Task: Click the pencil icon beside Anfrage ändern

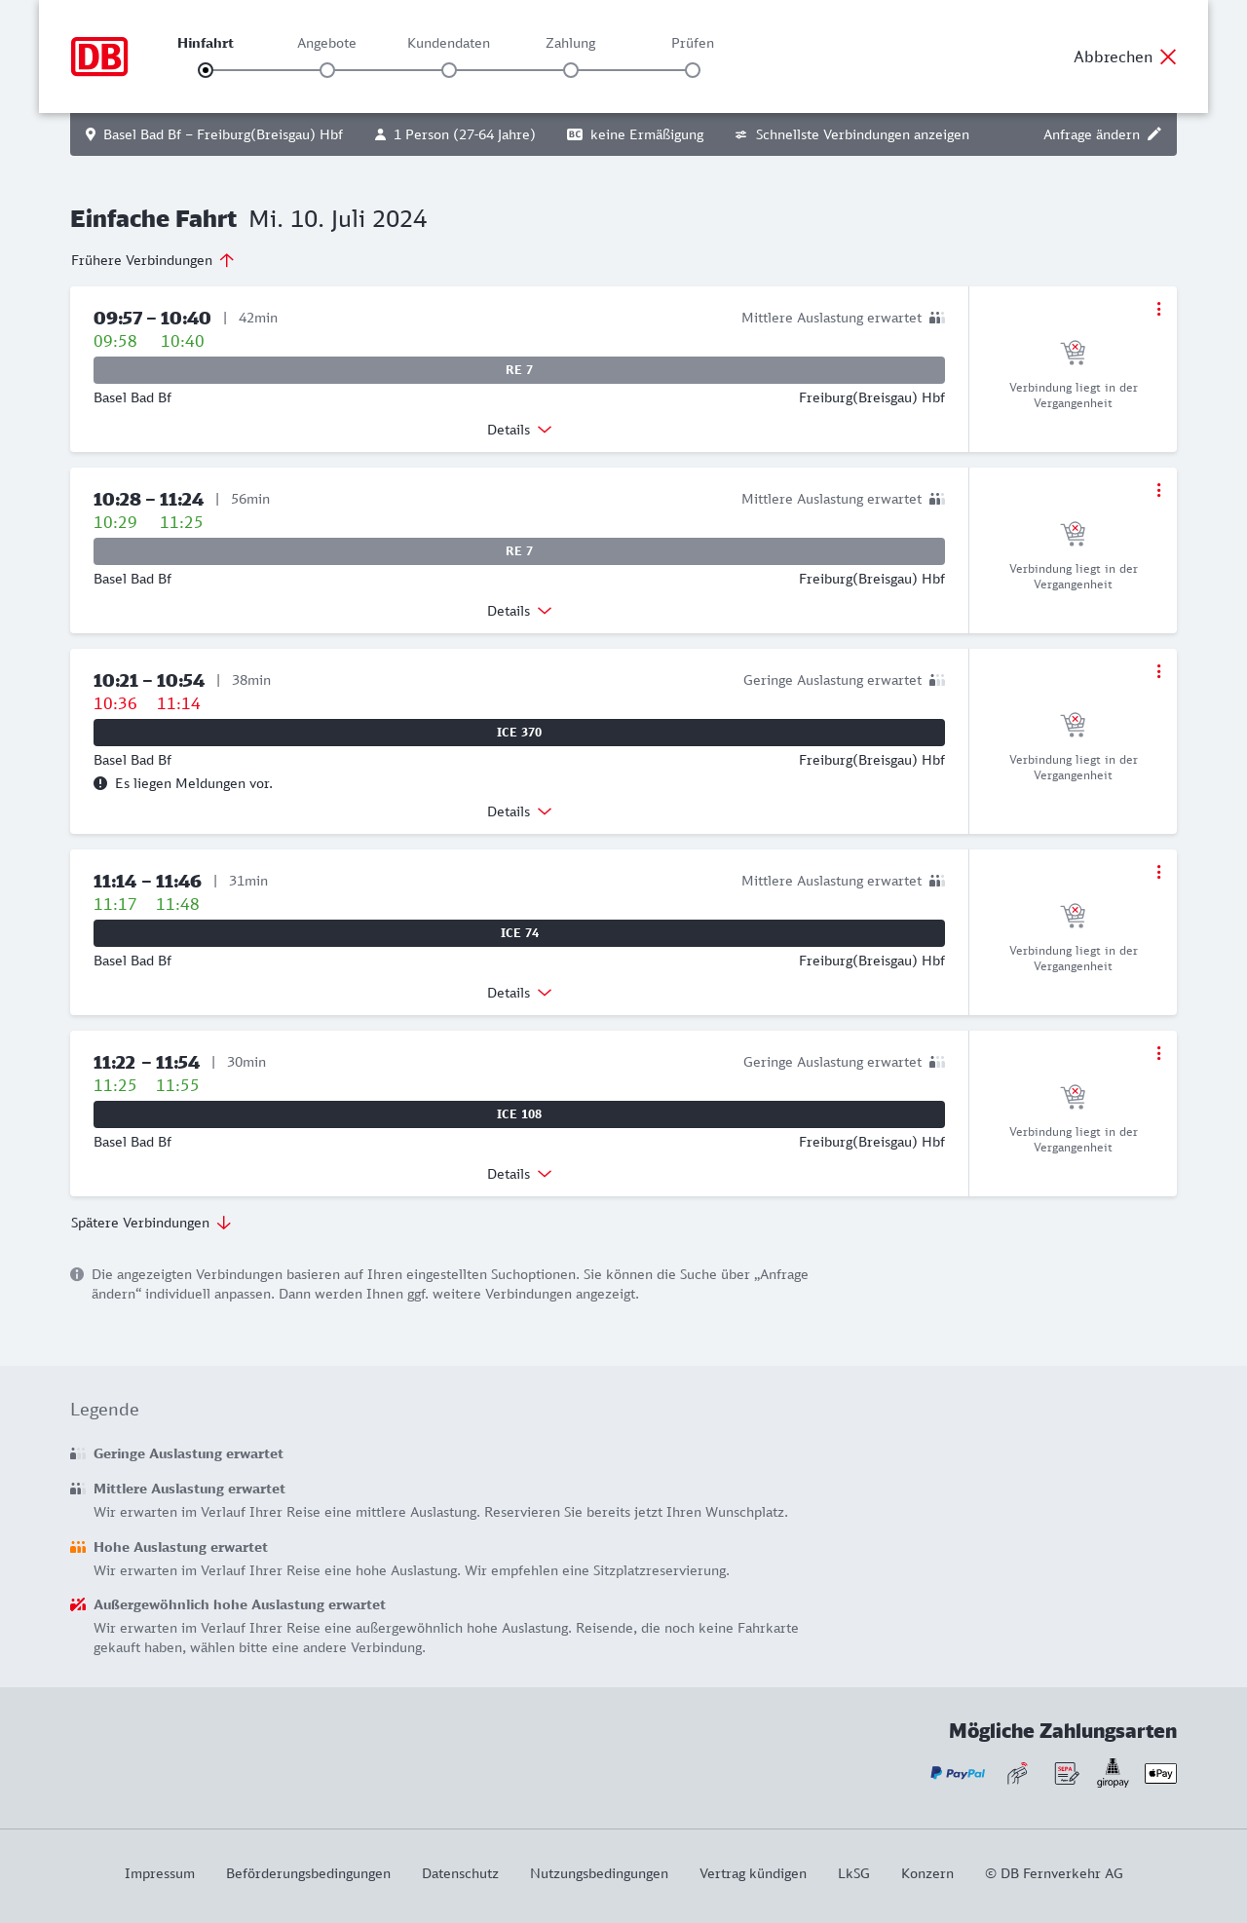Action: pyautogui.click(x=1154, y=134)
